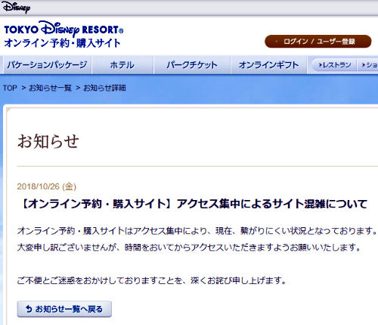Click the オンライン予約・購入サイト subtitle text
This screenshot has height=325, width=378.
(x=62, y=42)
